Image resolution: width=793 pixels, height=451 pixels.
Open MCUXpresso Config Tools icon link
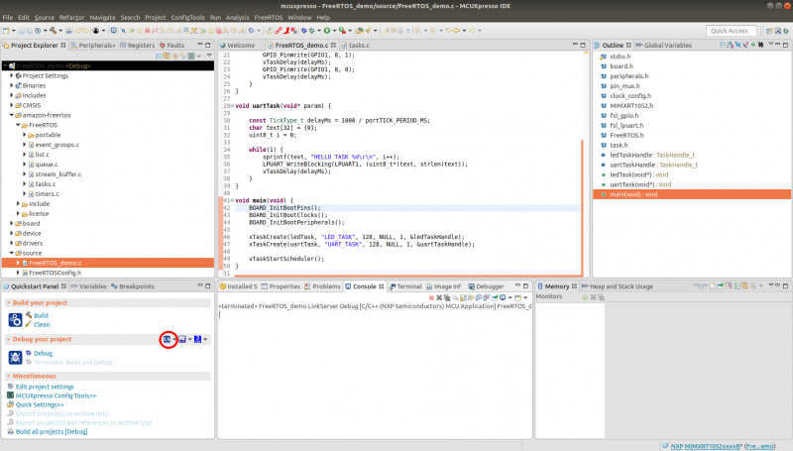pyautogui.click(x=10, y=395)
